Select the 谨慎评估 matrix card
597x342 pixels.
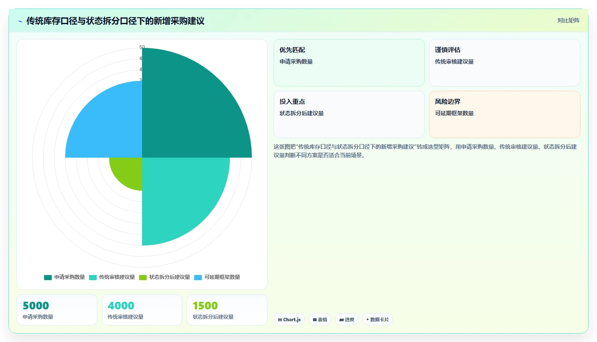coord(505,63)
